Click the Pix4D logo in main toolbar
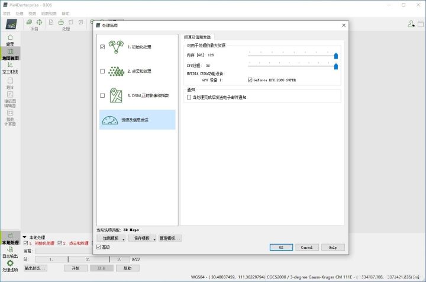The image size is (426, 282). click(11, 24)
